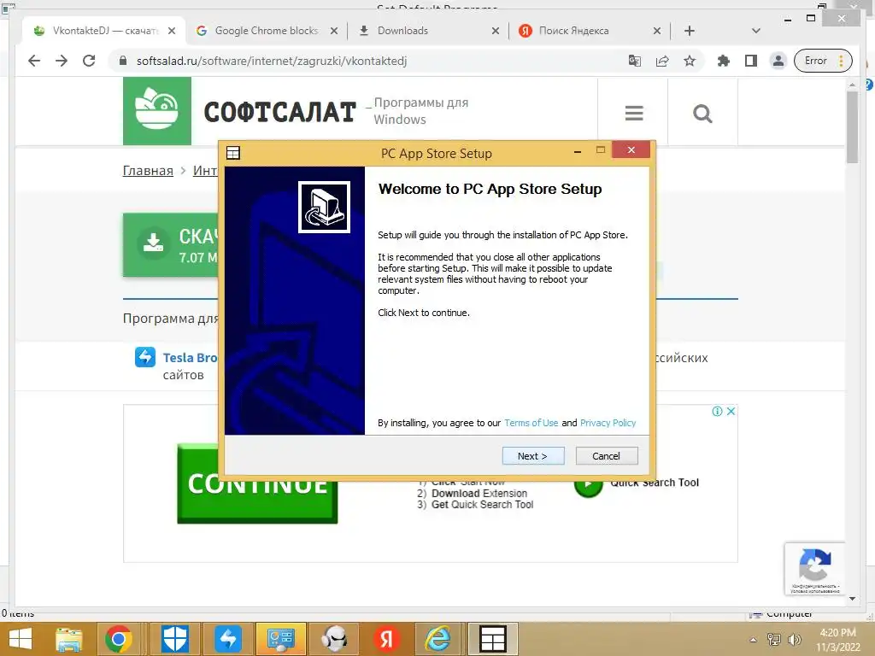Go back in Chrome
This screenshot has width=875, height=656.
click(34, 61)
